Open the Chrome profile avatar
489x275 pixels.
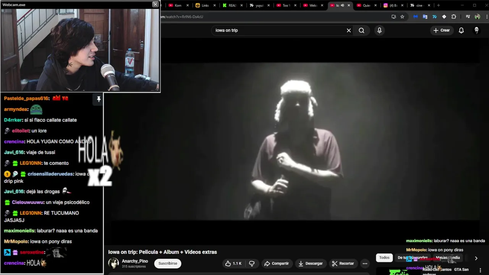pyautogui.click(x=477, y=17)
